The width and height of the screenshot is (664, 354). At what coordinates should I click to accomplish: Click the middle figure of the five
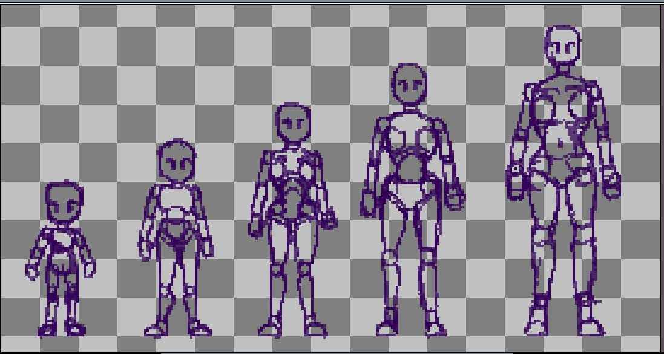pos(292,220)
